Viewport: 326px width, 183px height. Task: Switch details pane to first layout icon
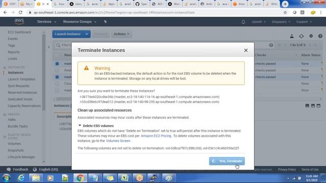(x=307, y=106)
